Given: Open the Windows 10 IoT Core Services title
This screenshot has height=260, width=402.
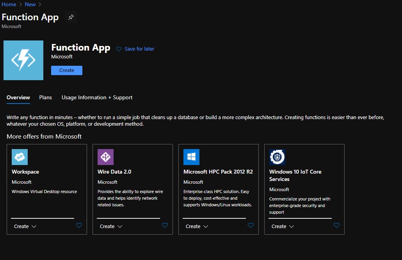Looking at the screenshot, I should pos(295,176).
